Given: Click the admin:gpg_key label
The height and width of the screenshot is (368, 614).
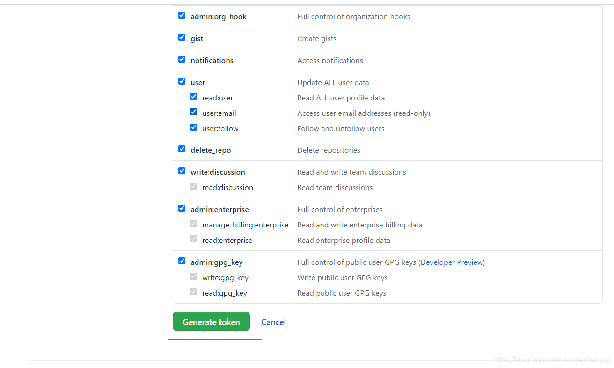Looking at the screenshot, I should (217, 262).
